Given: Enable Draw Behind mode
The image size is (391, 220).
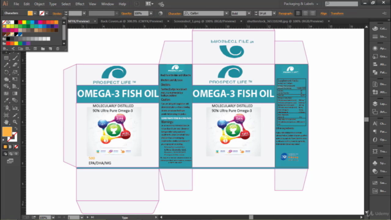Looking at the screenshot, I should coord(11,154).
